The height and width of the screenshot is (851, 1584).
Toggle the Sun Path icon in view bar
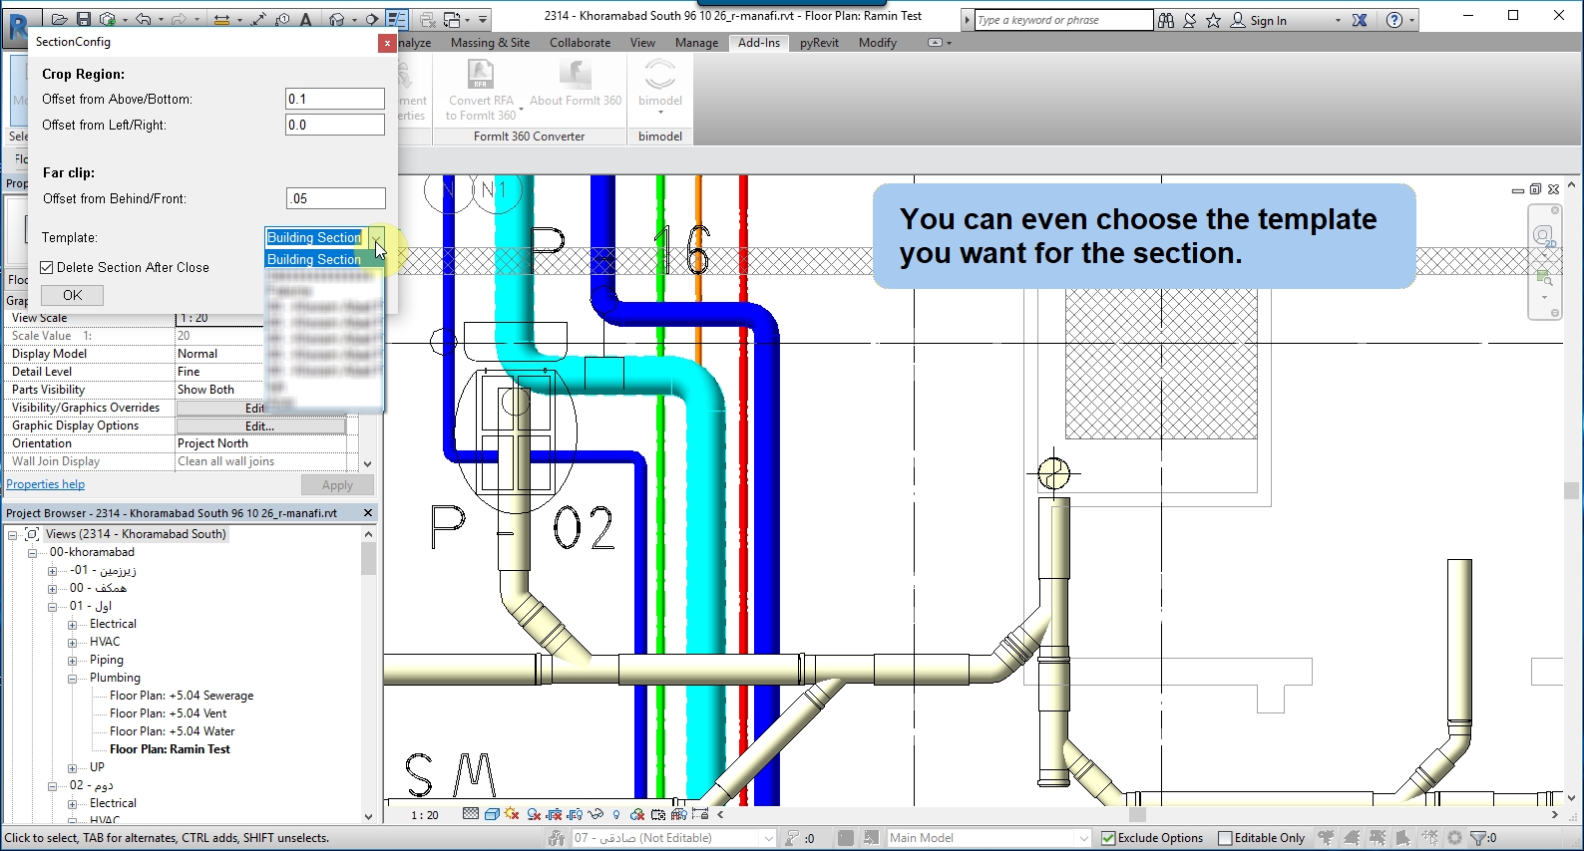[513, 814]
